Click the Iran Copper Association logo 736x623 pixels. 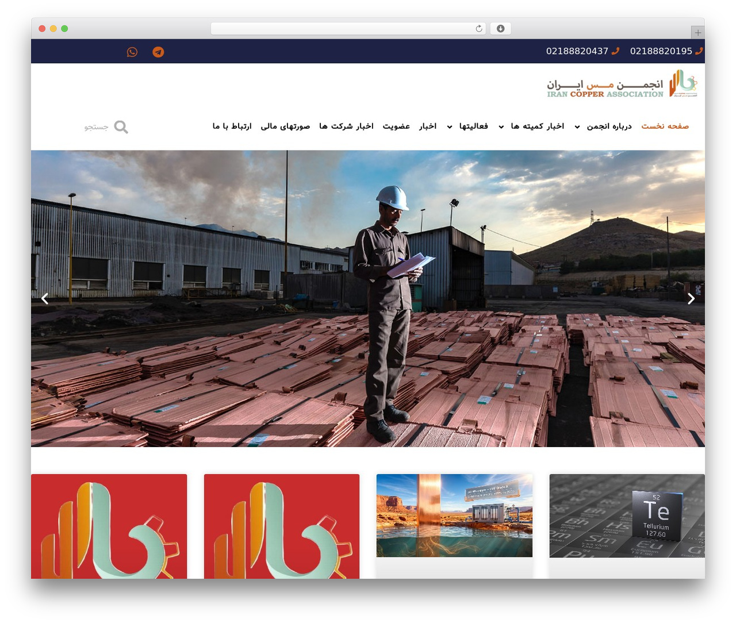coord(622,84)
